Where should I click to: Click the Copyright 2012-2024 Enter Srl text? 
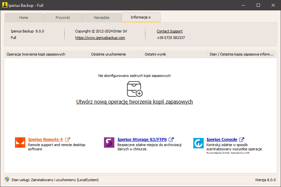(101, 31)
